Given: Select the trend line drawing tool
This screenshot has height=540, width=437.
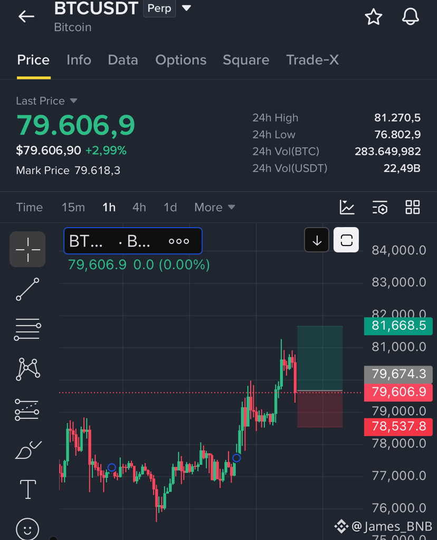Looking at the screenshot, I should tap(27, 289).
